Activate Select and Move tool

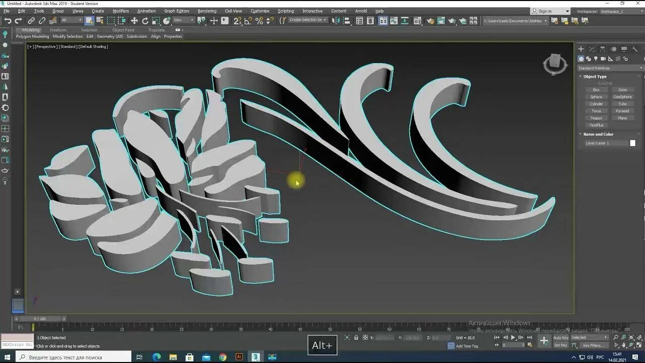[x=134, y=21]
